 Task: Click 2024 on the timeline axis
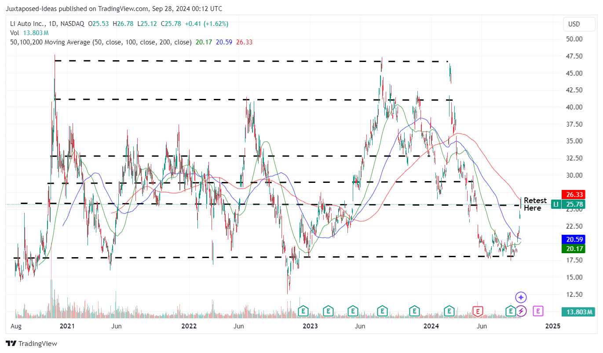pyautogui.click(x=431, y=326)
